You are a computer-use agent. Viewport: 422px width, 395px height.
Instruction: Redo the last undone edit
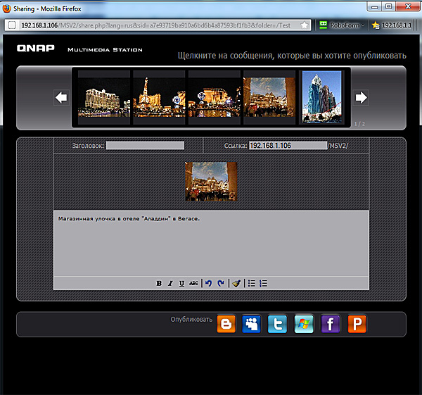coord(220,283)
